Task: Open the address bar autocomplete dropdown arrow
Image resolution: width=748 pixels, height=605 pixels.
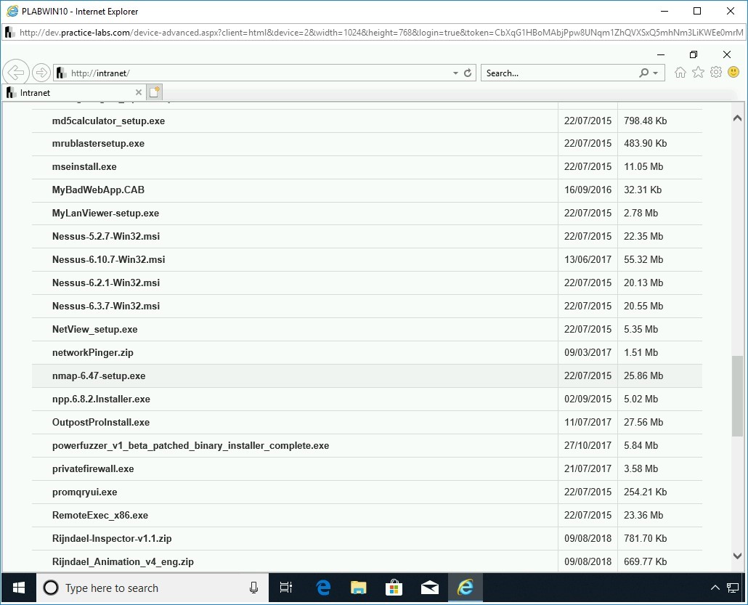Action: pyautogui.click(x=454, y=73)
